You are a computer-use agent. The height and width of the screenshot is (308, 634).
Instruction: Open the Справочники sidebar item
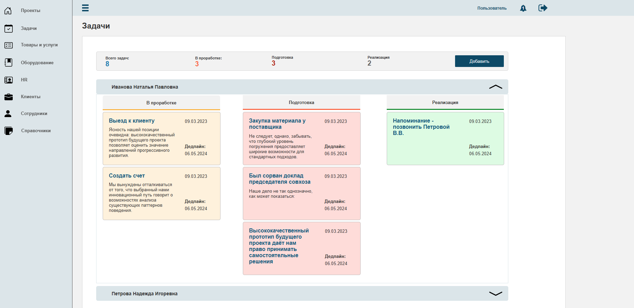tap(36, 131)
